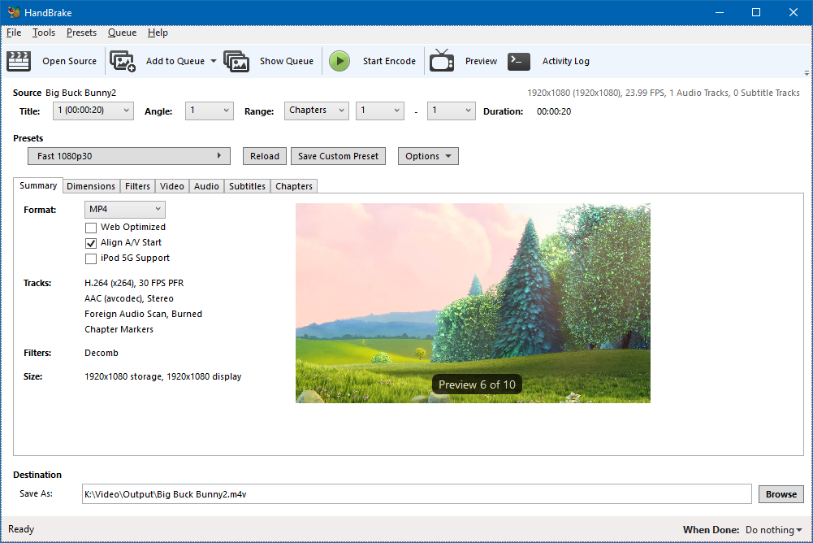
Task: Click the Big Buck Bunny preview image
Action: pyautogui.click(x=473, y=303)
